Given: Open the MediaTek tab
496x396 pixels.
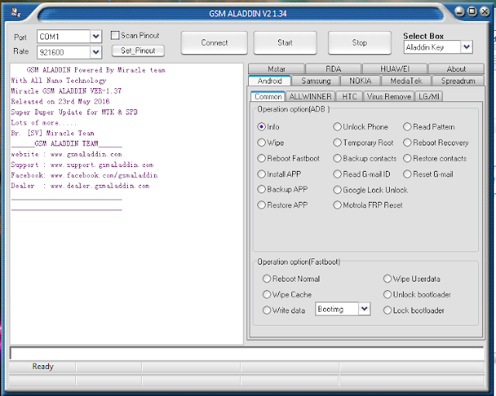Looking at the screenshot, I should [x=406, y=81].
